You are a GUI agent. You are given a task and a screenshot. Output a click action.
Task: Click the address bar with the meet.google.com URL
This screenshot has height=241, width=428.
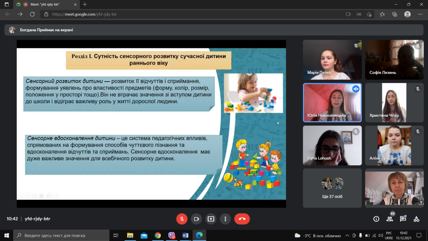pyautogui.click(x=191, y=14)
